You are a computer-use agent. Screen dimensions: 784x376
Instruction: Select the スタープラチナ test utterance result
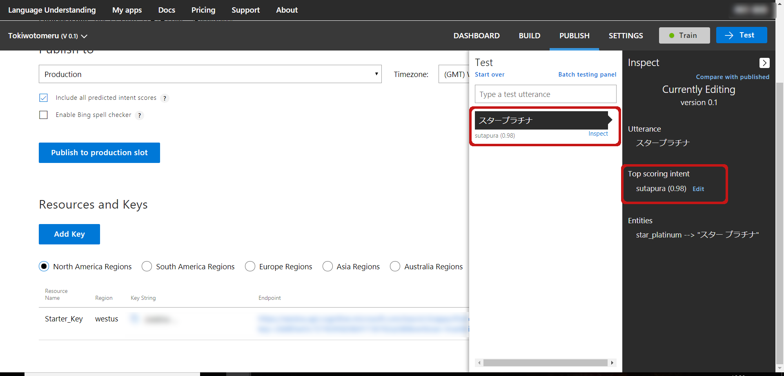[541, 120]
